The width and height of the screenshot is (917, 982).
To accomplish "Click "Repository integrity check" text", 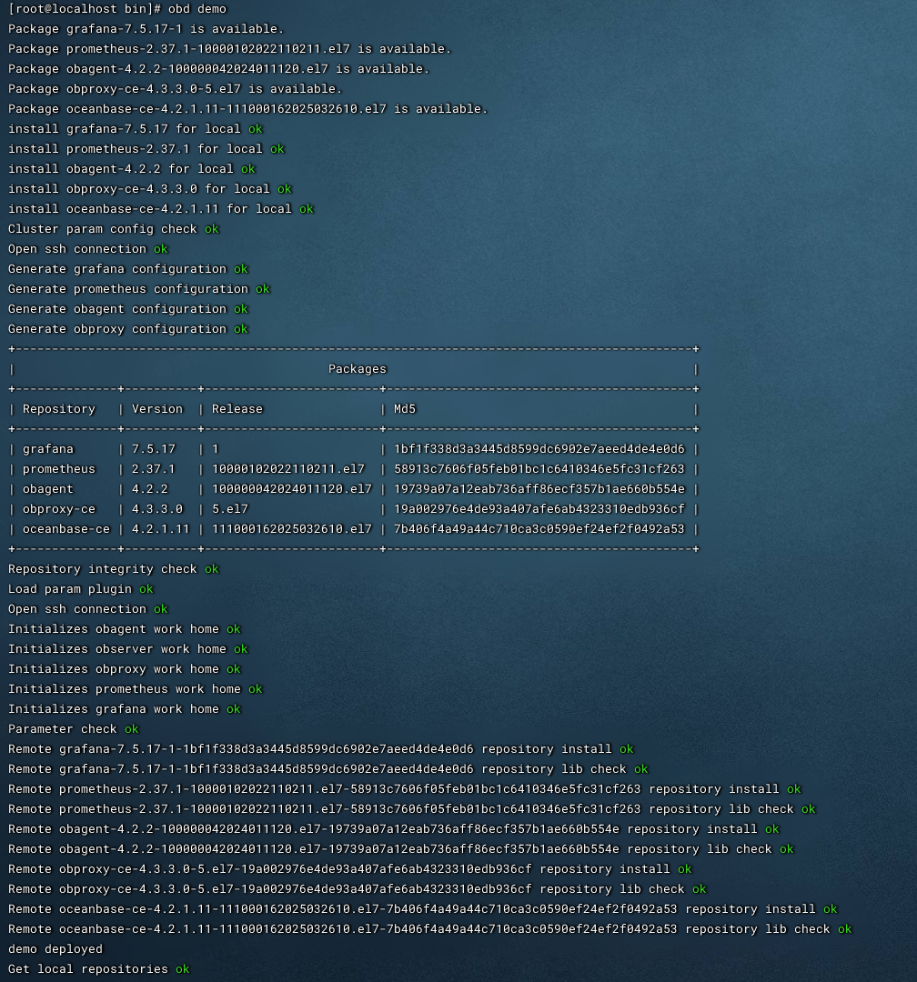I will pos(102,569).
